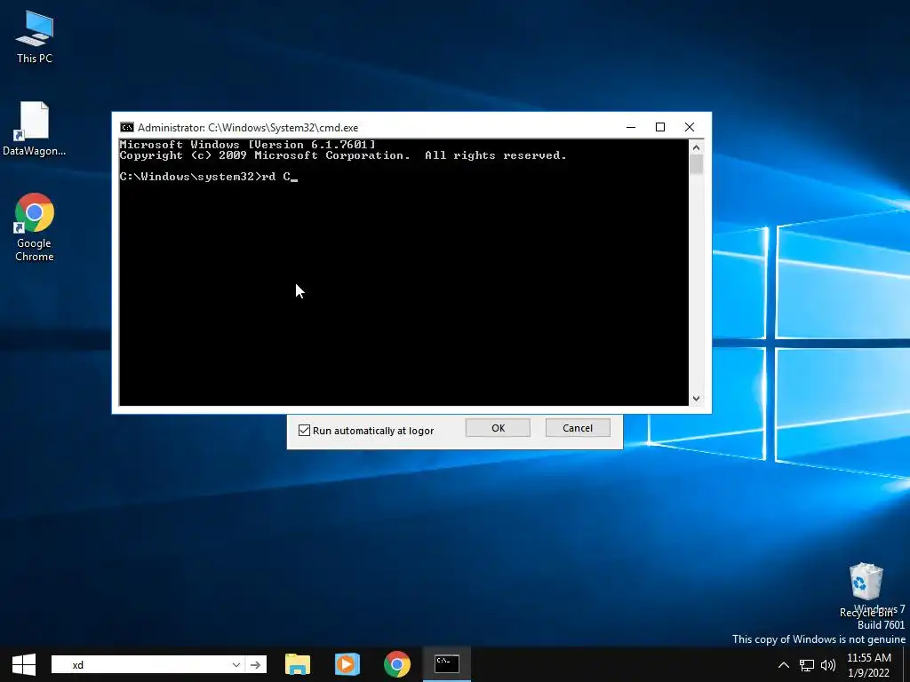Image resolution: width=910 pixels, height=682 pixels.
Task: Open File Explorer from the taskbar
Action: tap(298, 664)
